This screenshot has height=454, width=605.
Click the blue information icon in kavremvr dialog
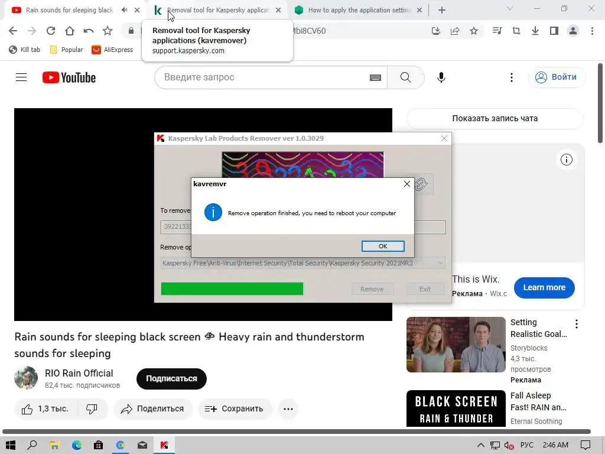pos(213,212)
